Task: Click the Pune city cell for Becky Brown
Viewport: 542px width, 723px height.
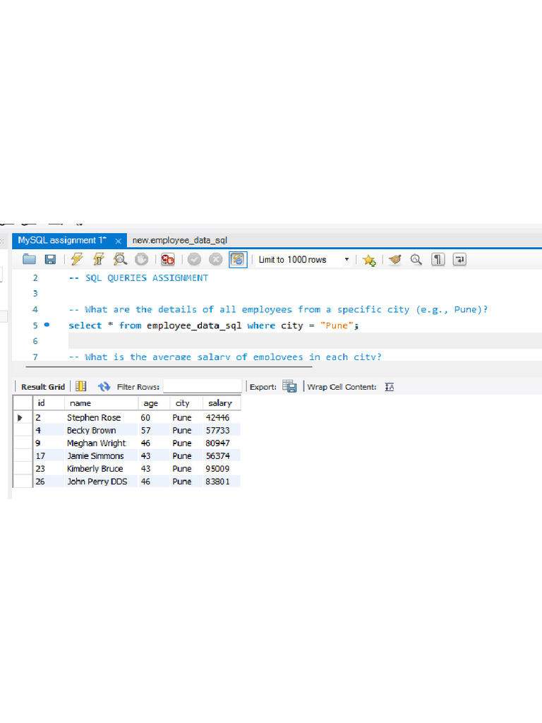Action: tap(186, 430)
